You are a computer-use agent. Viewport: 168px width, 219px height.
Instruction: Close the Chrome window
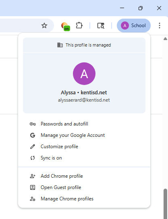pos(159,8)
